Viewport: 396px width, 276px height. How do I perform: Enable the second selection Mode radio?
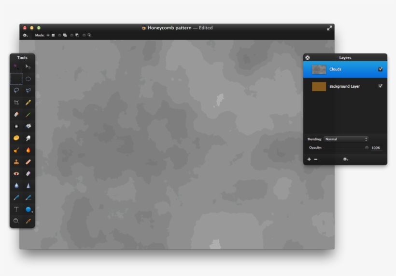[x=60, y=35]
